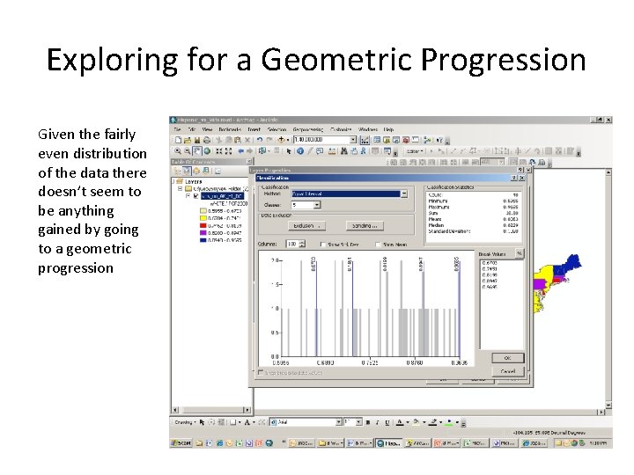Screen dimensions: 634x475
Task: Open the Drawing dropdown menu
Action: 185,422
